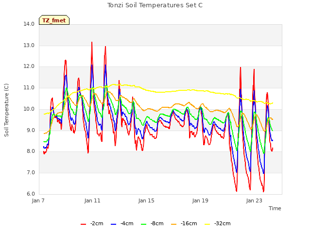Click the 7.0 y-axis tick label
This screenshot has height=233, width=311.
(31, 173)
